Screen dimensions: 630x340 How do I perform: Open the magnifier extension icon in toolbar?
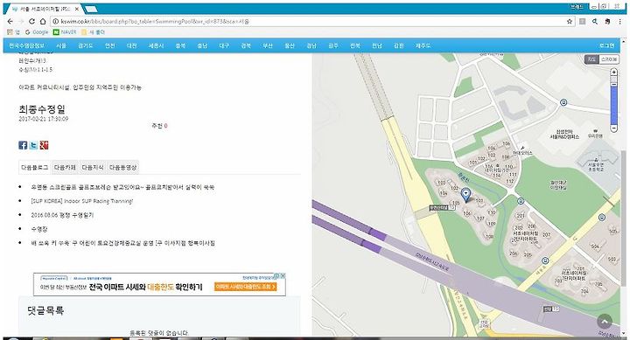(595, 21)
